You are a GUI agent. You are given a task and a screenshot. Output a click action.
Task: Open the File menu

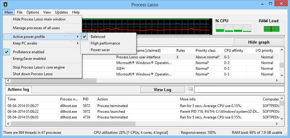[20, 12]
